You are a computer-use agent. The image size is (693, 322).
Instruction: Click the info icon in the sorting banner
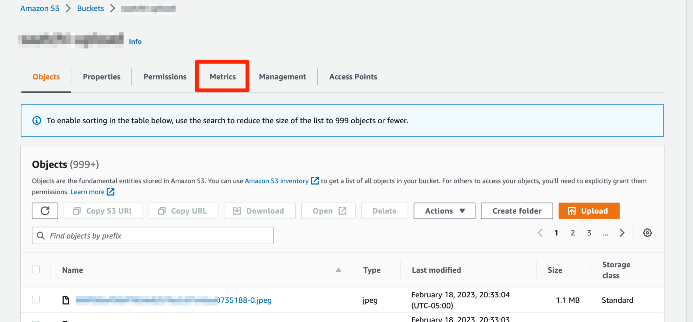tap(37, 120)
